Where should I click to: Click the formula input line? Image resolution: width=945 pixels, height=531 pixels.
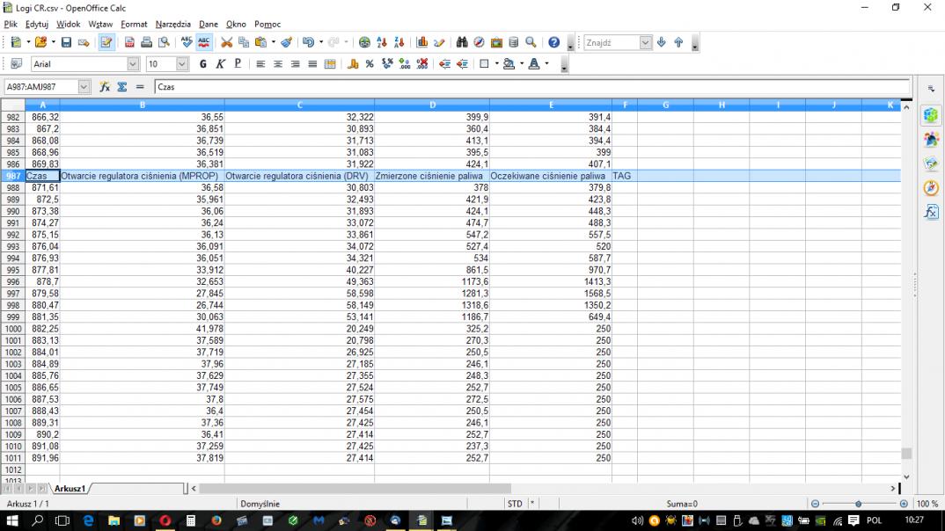tap(531, 87)
